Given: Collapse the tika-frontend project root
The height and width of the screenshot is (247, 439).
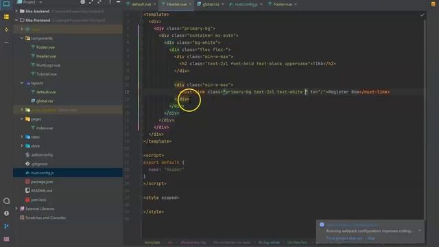Looking at the screenshot, I should 16,20.
